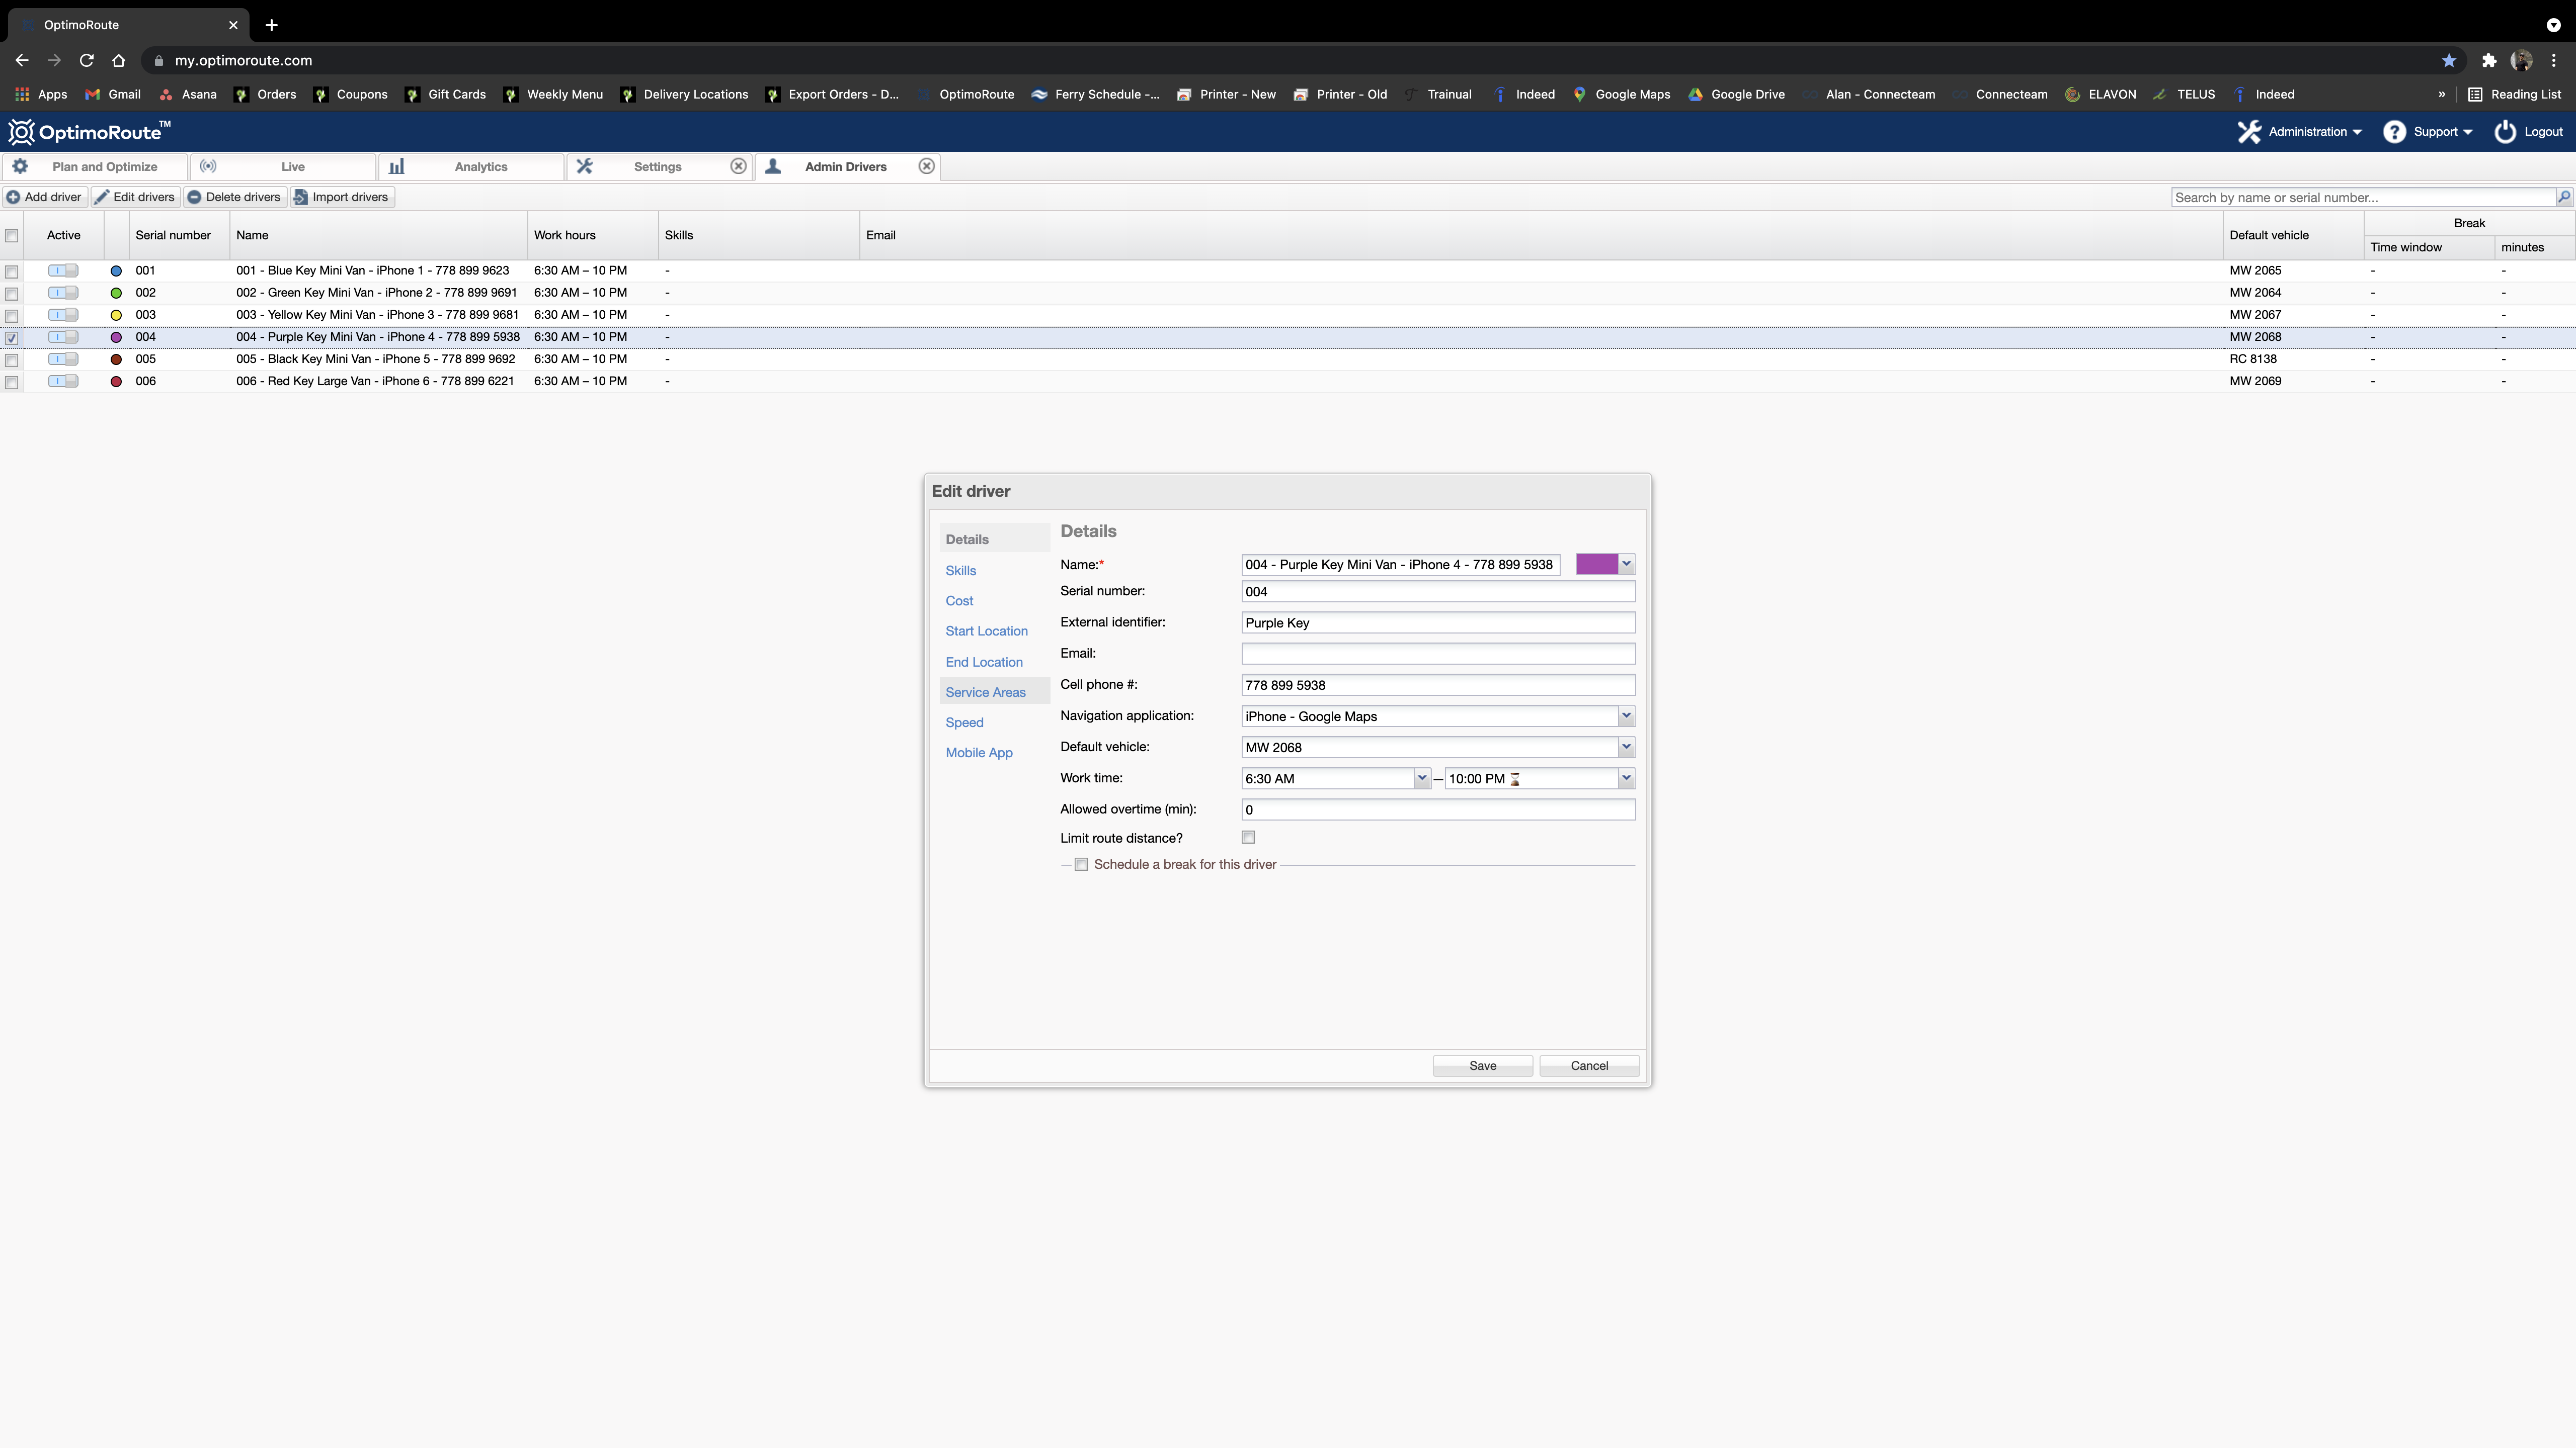Click the Save button
Viewport: 2576px width, 1448px height.
click(1482, 1065)
